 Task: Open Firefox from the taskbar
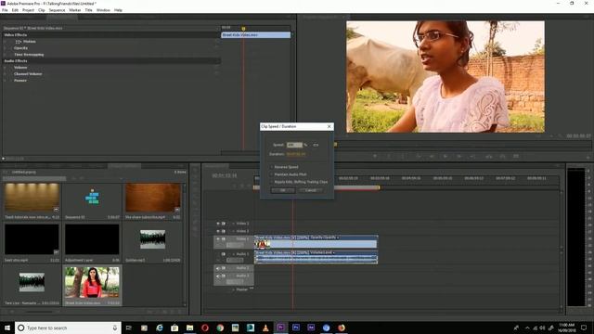tap(342, 328)
